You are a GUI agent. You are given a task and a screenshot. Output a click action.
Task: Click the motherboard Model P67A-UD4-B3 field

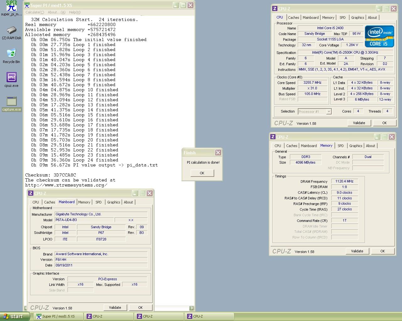(x=84, y=220)
